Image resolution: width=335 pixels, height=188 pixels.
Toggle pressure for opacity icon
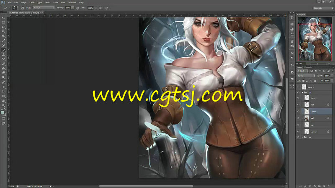click(x=78, y=8)
